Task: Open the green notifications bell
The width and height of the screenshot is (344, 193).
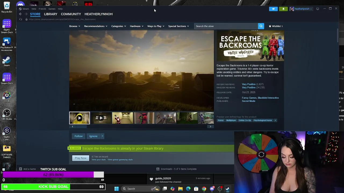Action: click(283, 9)
